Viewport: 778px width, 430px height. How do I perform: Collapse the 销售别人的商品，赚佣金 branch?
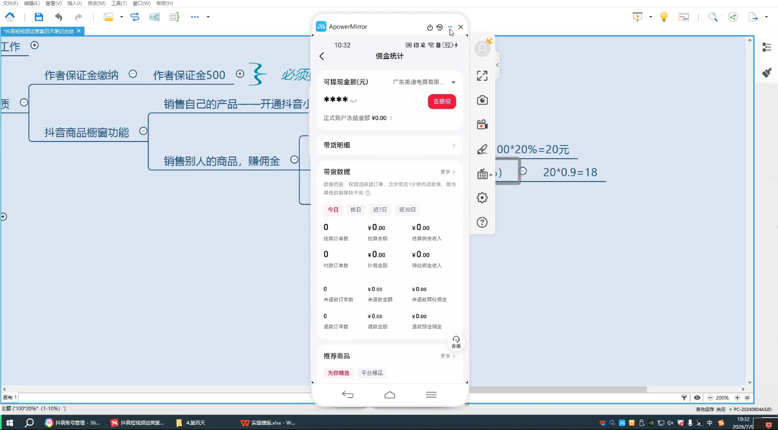tap(294, 160)
